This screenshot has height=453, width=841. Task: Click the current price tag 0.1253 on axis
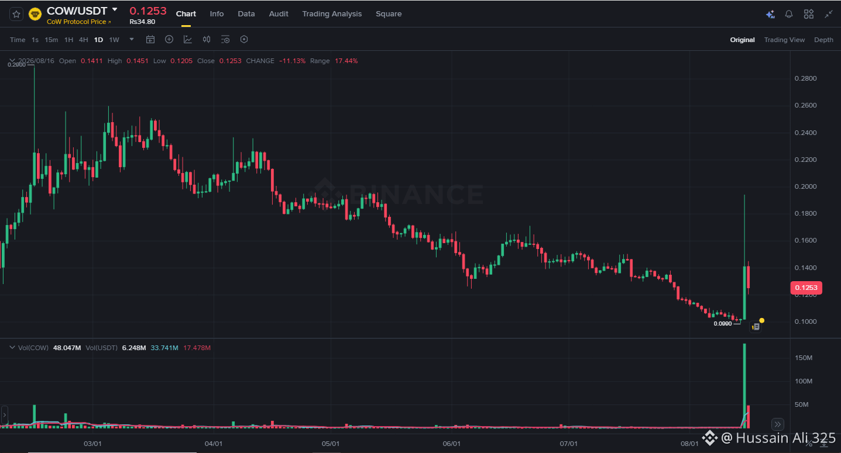point(806,288)
